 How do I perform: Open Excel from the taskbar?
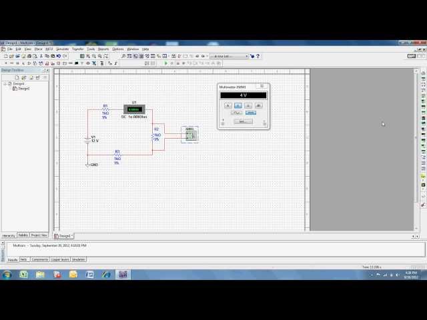(23, 275)
